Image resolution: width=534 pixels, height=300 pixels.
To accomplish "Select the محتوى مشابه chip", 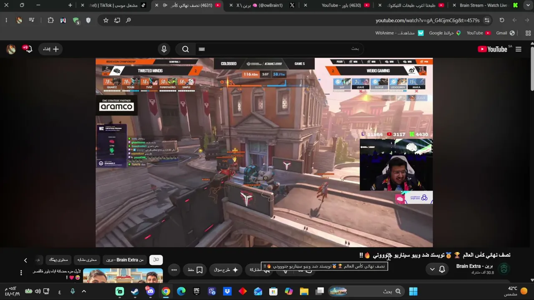I will pos(87,260).
